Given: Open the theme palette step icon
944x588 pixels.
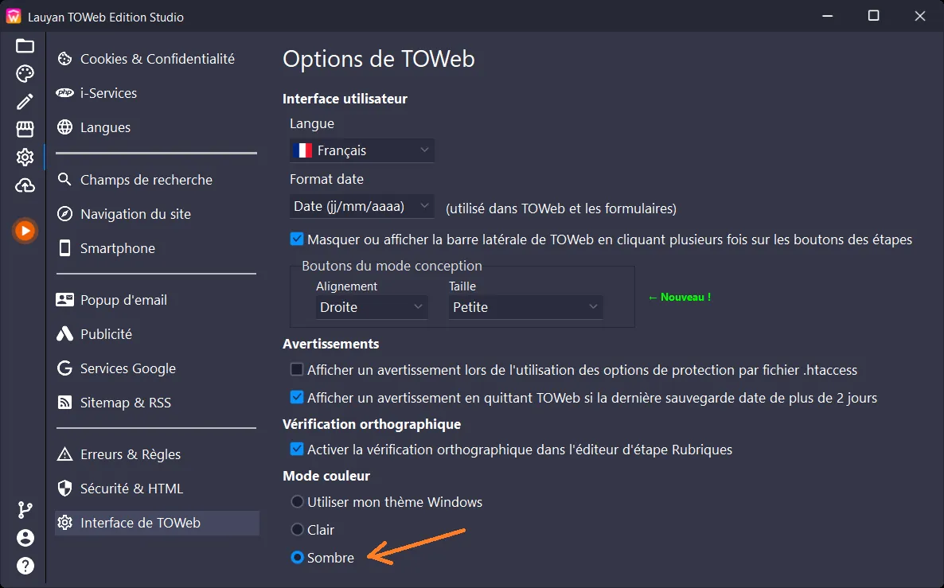Looking at the screenshot, I should tap(25, 73).
